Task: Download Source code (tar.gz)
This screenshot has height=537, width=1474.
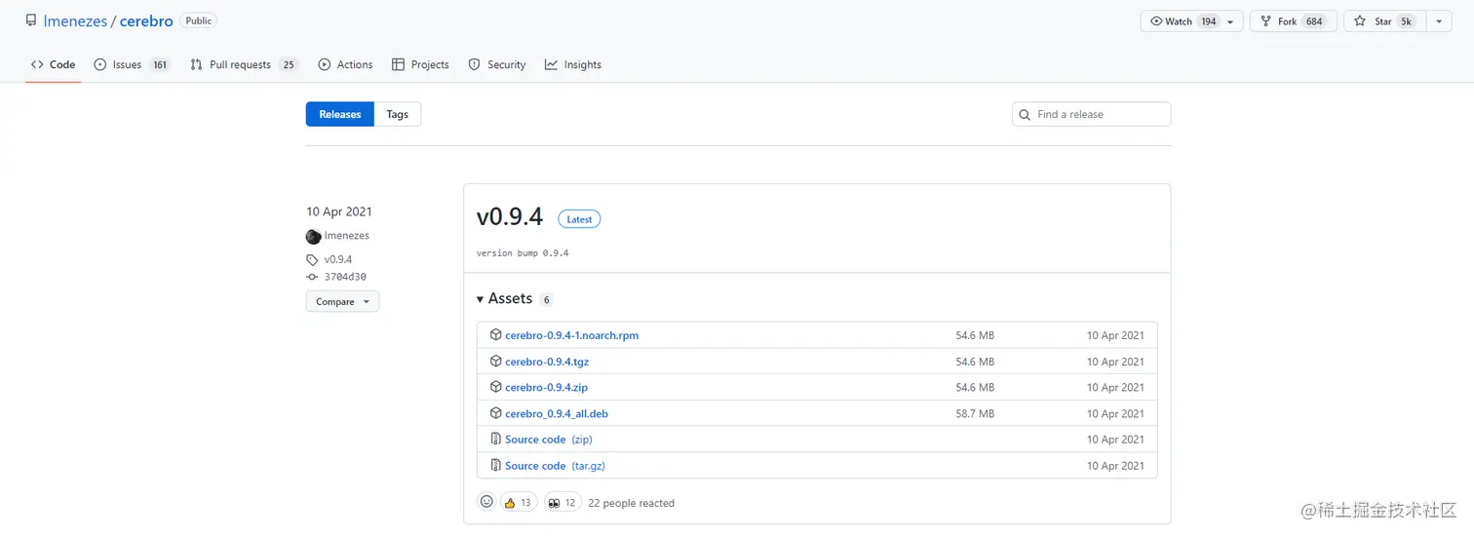Action: point(555,466)
